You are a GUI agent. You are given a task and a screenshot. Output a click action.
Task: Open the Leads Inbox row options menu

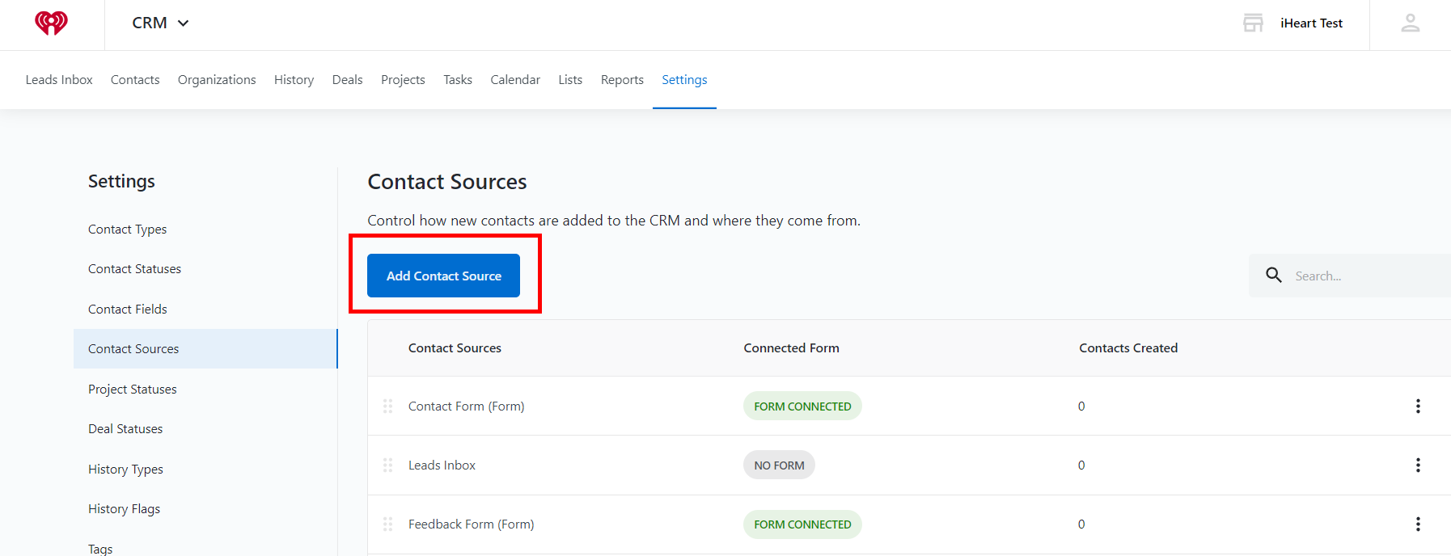click(1418, 465)
